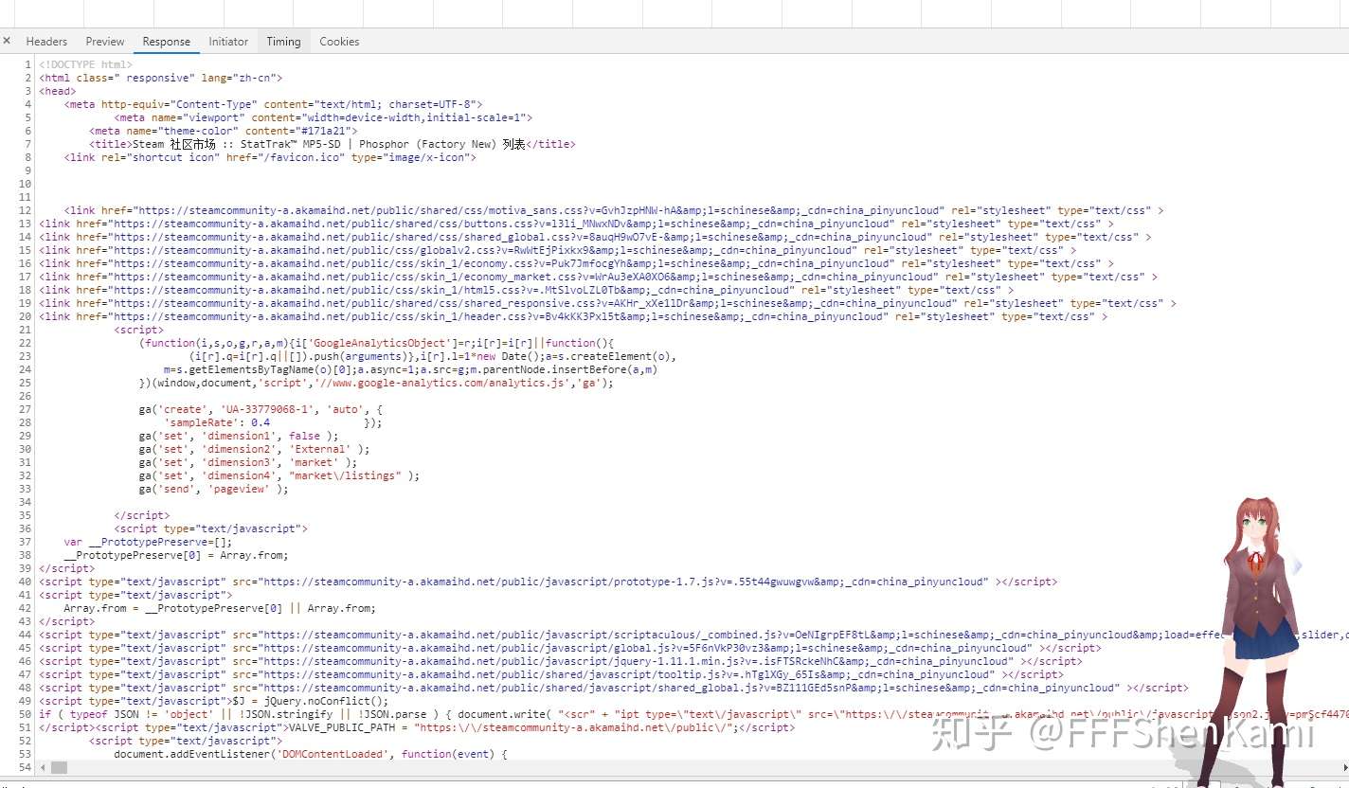
Task: Click the javascript/global.js script line
Action: [569, 648]
